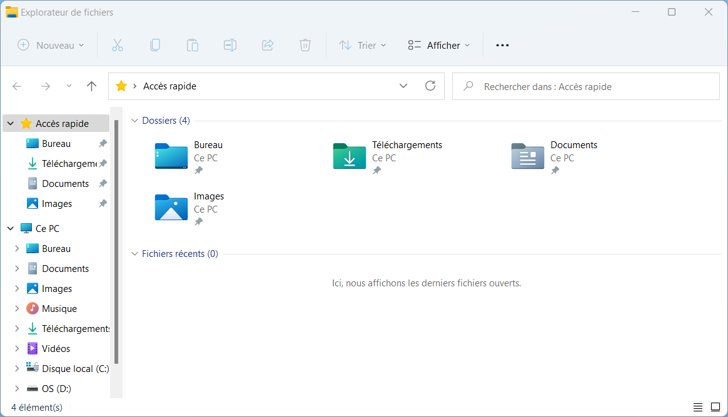Switch to large icons view in status bar
This screenshot has height=417, width=728.
pyautogui.click(x=715, y=407)
